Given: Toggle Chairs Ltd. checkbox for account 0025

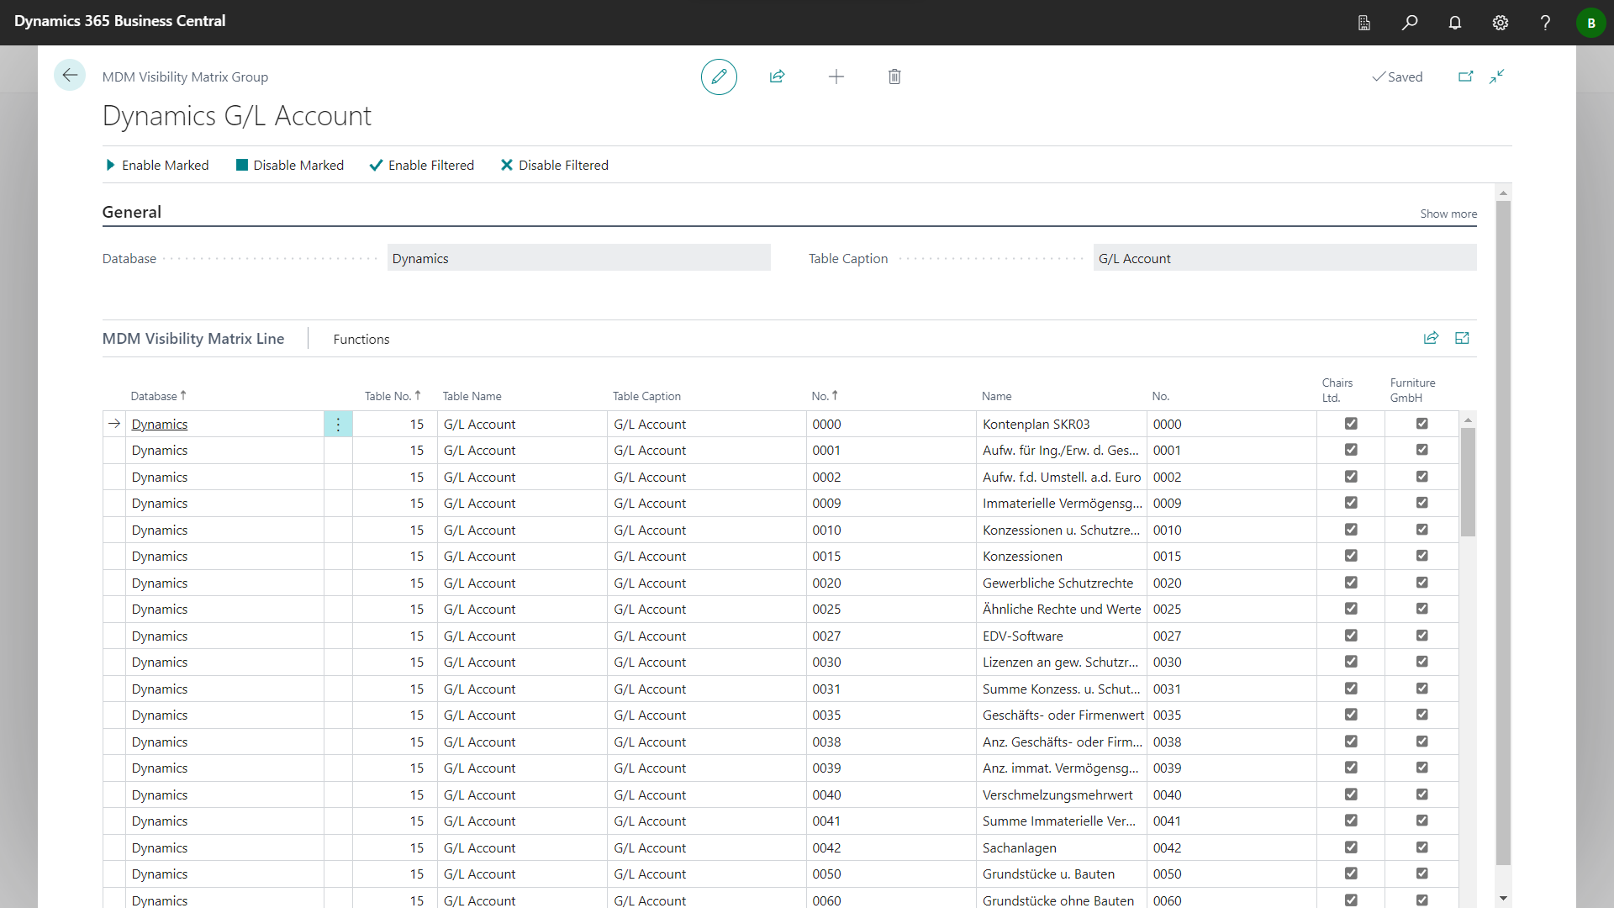Looking at the screenshot, I should (x=1351, y=609).
